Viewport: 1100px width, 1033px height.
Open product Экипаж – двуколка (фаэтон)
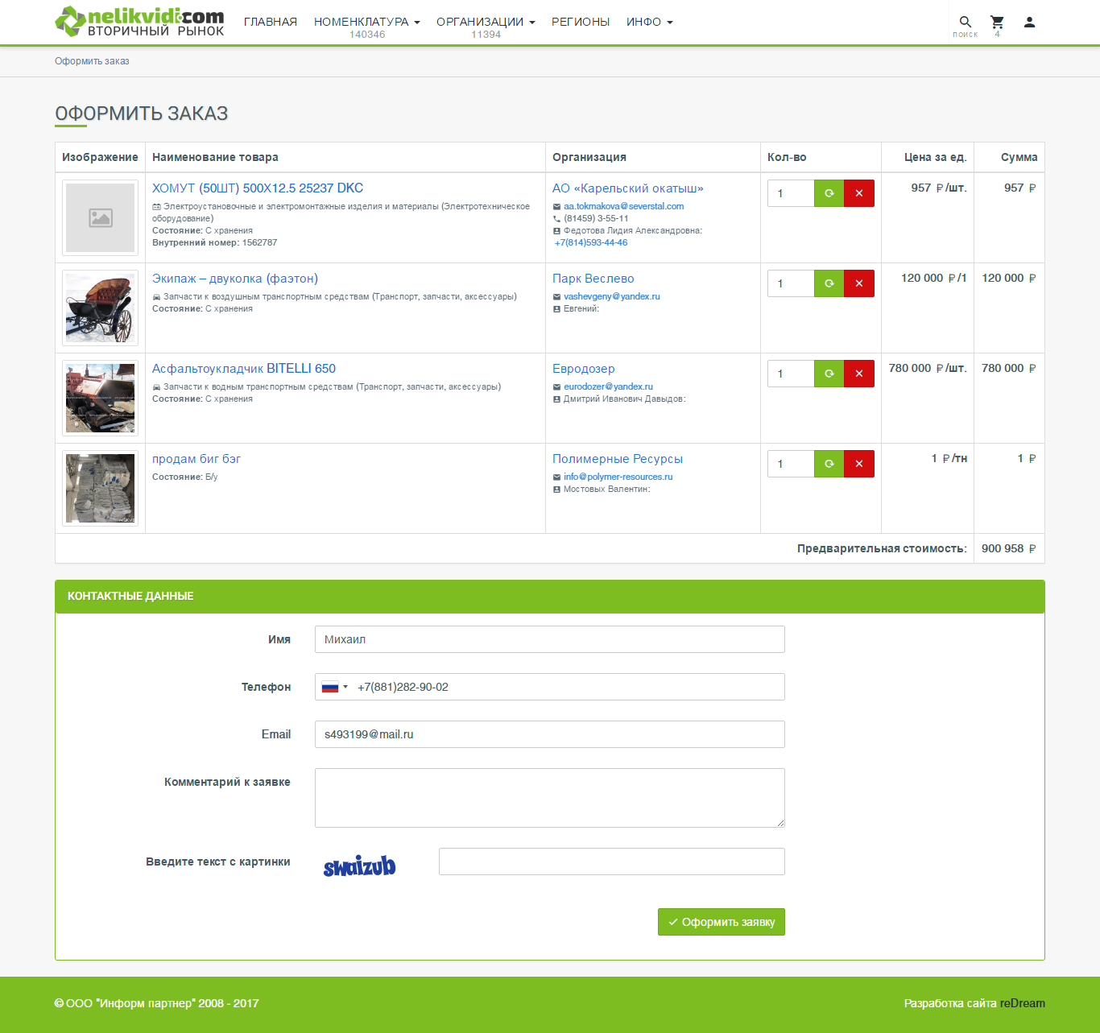(x=235, y=279)
